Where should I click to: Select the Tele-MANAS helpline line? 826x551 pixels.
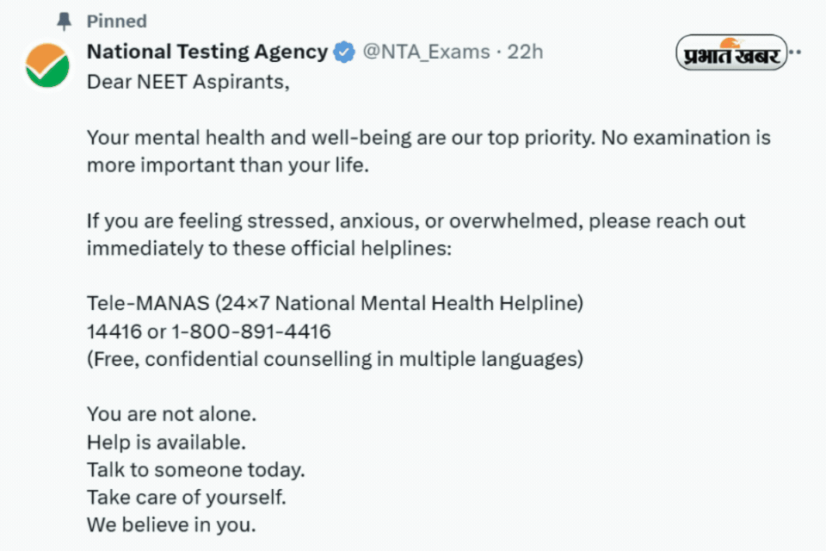coord(334,303)
